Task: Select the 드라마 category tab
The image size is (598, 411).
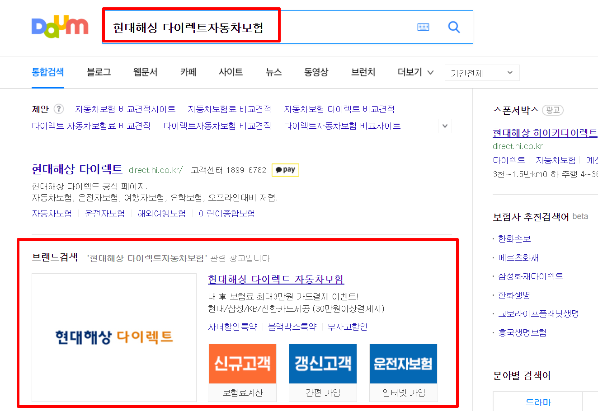Action: tap(538, 402)
